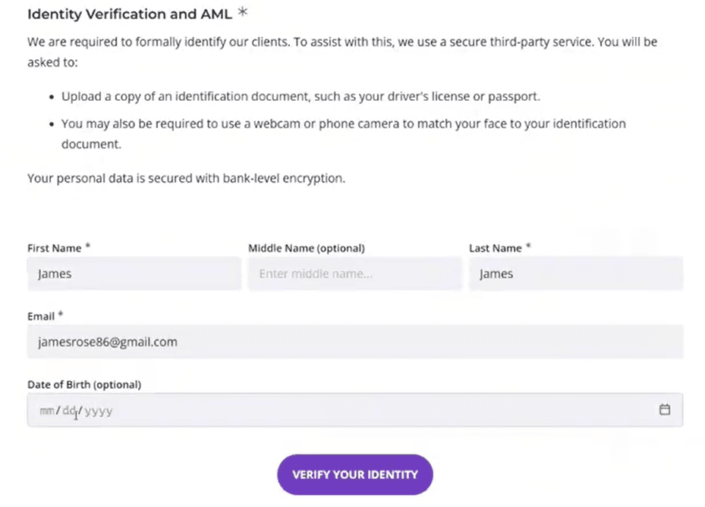Click into the Middle Name input box
The image size is (705, 507).
pos(354,274)
